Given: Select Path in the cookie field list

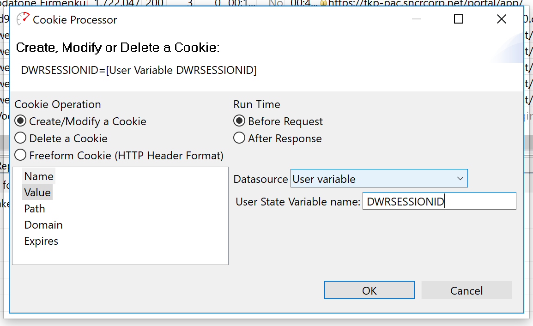Looking at the screenshot, I should tap(34, 209).
